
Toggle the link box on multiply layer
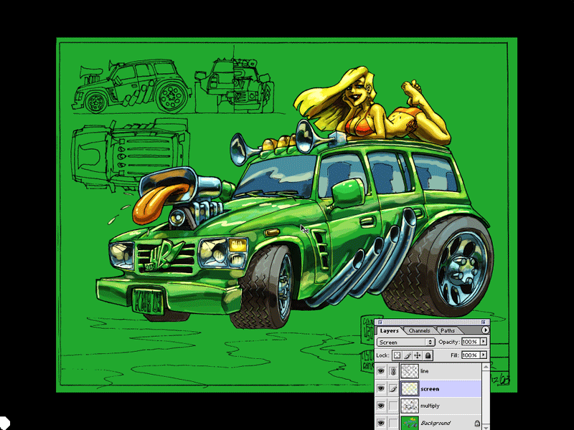(x=393, y=406)
